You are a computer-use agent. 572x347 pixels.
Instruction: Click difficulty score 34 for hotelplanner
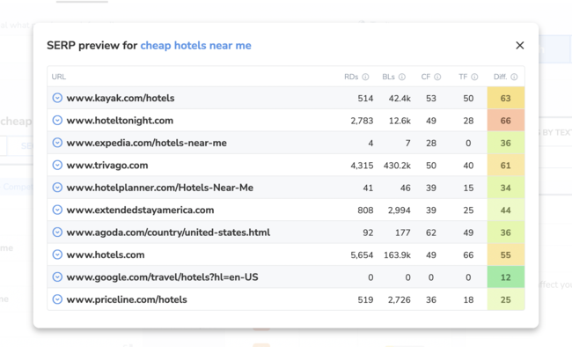click(x=506, y=188)
